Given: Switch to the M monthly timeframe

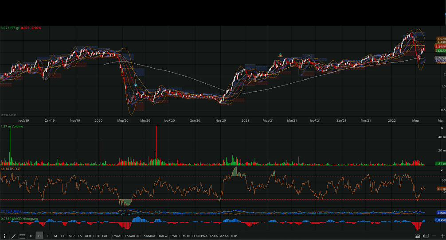Looking at the screenshot, I should [55, 236].
